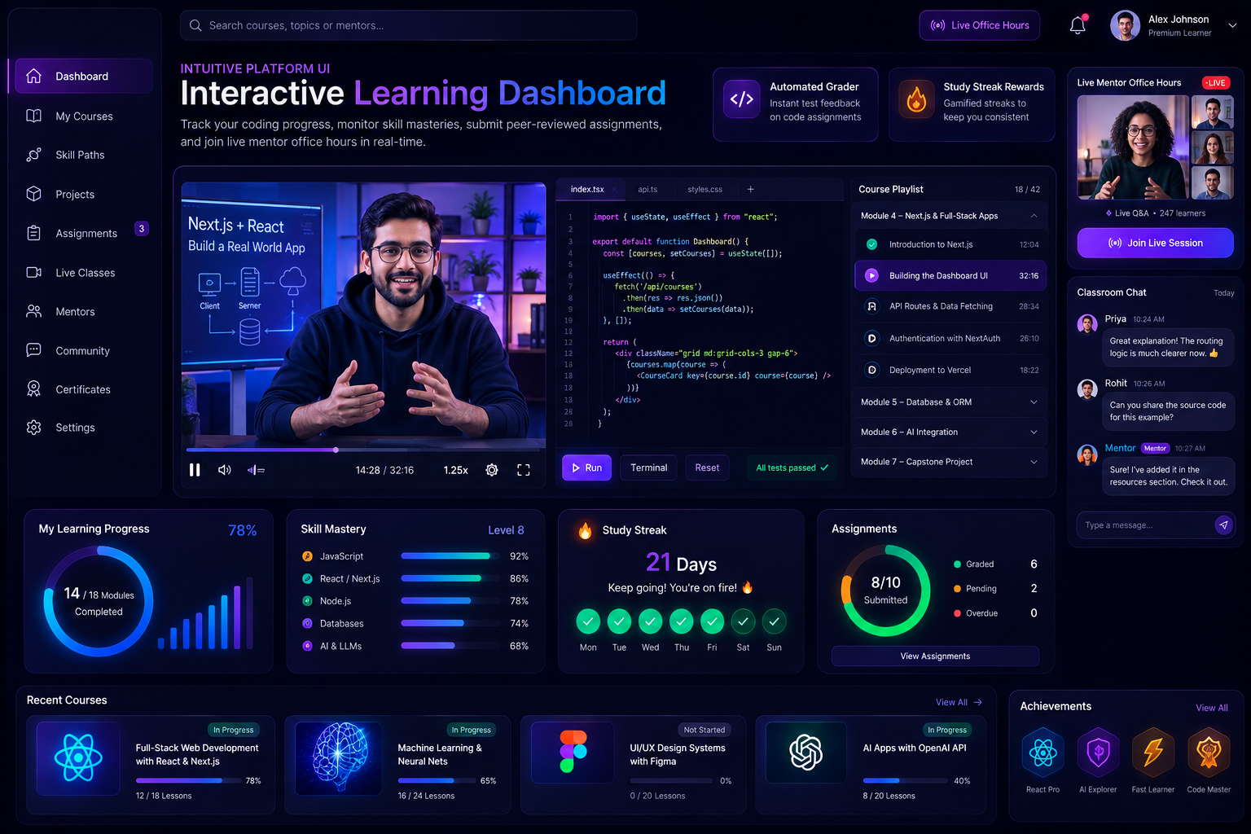Image resolution: width=1251 pixels, height=834 pixels.
Task: Add a new editor tab with plus icon
Action: click(x=751, y=189)
